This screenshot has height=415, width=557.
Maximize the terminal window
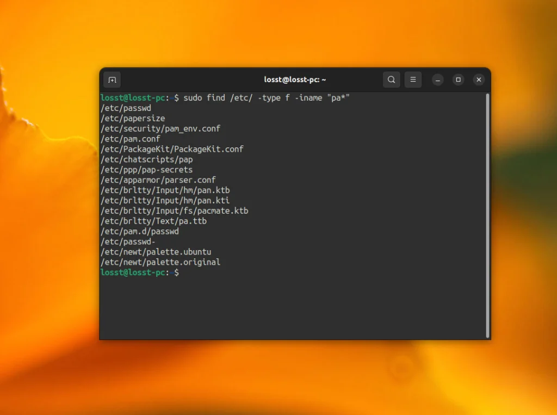point(458,80)
